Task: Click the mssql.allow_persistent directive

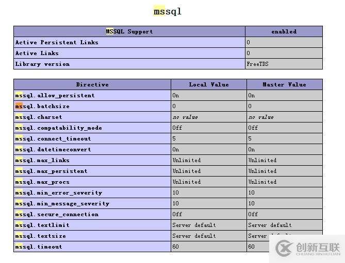Action: coord(55,95)
